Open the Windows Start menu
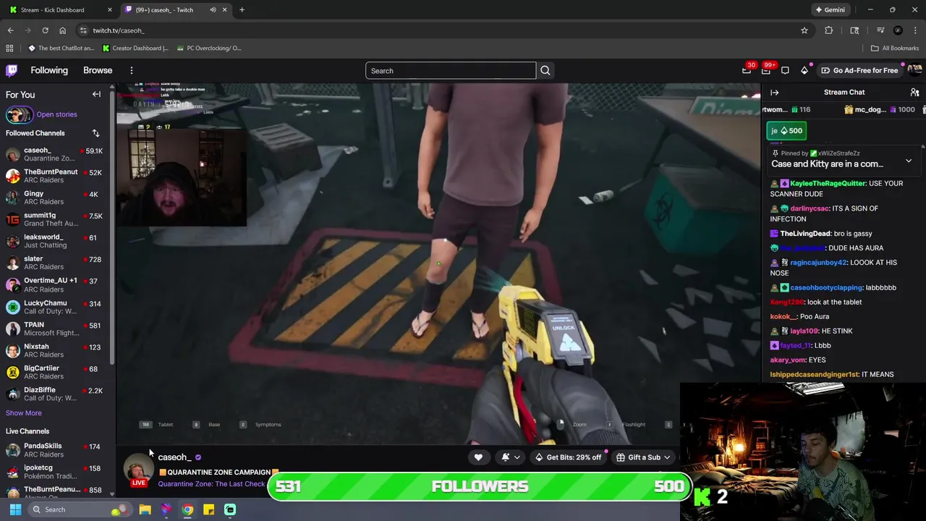Image resolution: width=926 pixels, height=521 pixels. coord(15,509)
